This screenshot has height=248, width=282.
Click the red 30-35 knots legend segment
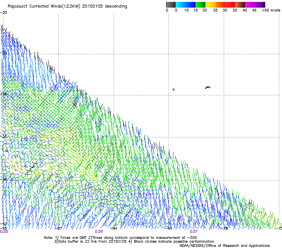click(x=230, y=5)
